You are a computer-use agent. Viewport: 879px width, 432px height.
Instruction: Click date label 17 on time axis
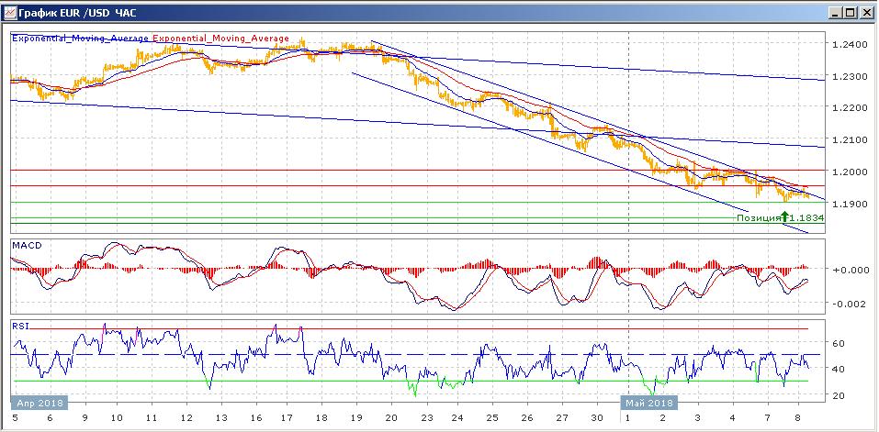tap(286, 418)
